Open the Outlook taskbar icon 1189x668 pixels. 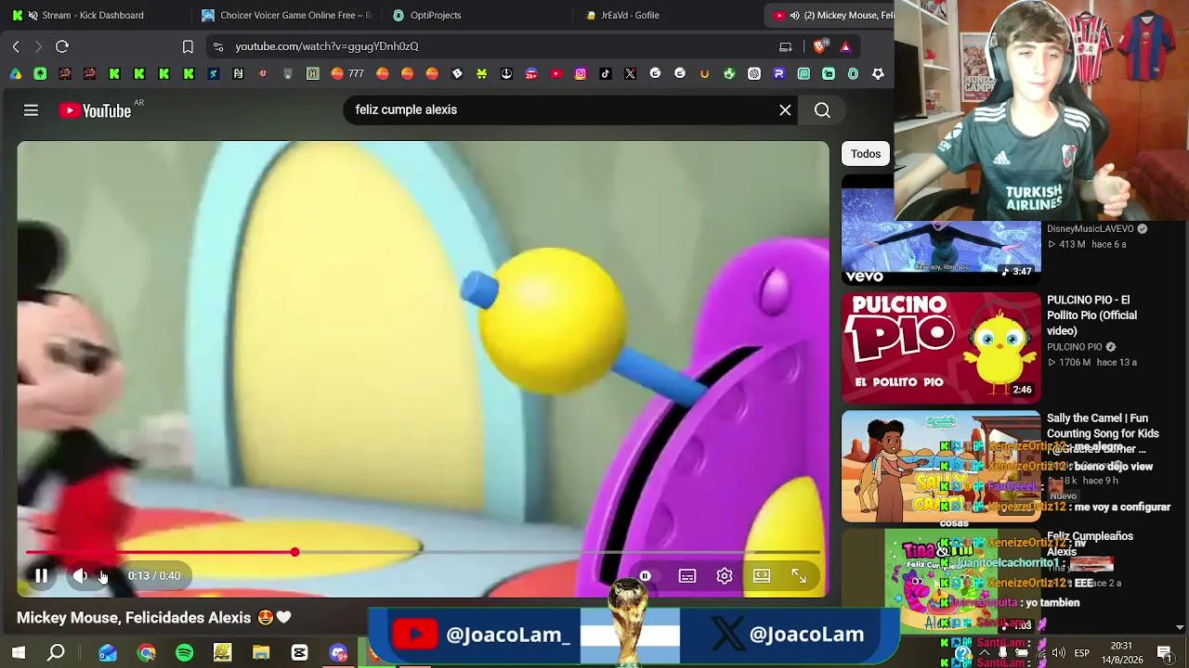108,653
